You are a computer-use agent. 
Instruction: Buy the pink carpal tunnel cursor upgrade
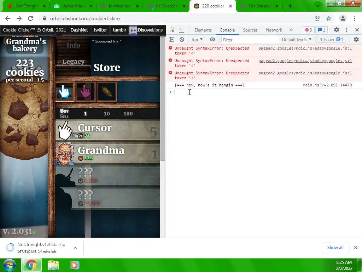[85, 92]
